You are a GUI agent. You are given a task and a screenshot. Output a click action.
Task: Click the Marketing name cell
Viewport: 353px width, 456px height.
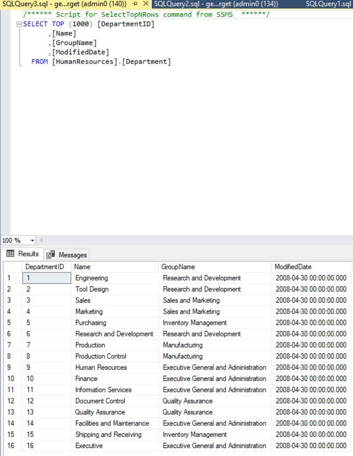coord(115,311)
